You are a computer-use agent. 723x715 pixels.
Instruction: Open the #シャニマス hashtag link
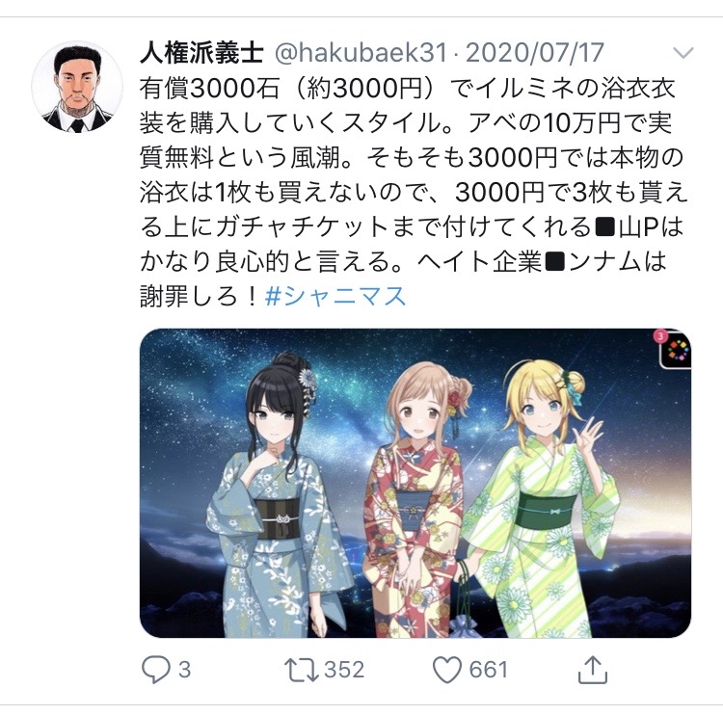tap(335, 296)
